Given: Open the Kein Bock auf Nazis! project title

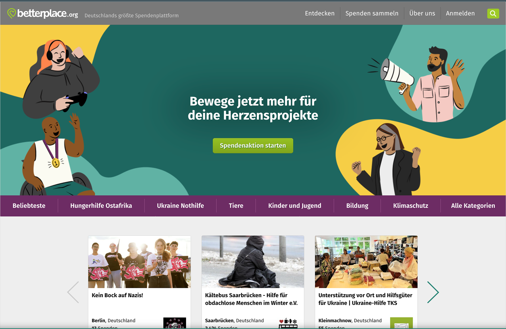Looking at the screenshot, I should 117,295.
